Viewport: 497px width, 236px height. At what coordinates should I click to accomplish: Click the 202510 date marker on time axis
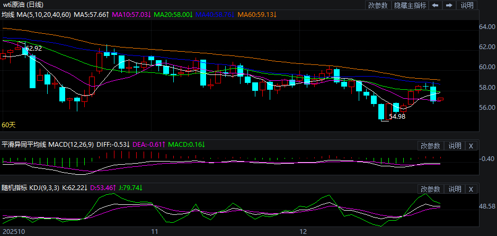coord(13,232)
